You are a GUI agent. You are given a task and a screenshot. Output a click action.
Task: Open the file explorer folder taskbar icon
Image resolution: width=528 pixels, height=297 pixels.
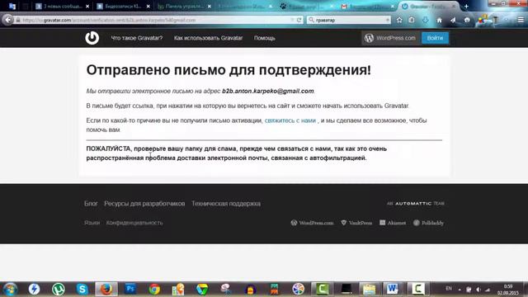point(369,289)
